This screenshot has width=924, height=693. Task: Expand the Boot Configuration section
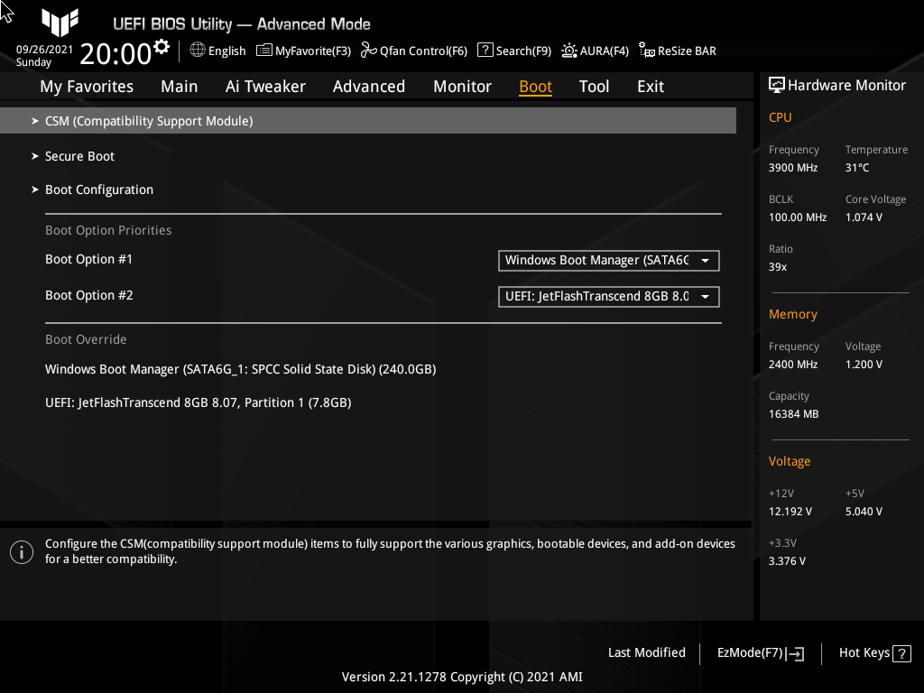[x=99, y=189]
